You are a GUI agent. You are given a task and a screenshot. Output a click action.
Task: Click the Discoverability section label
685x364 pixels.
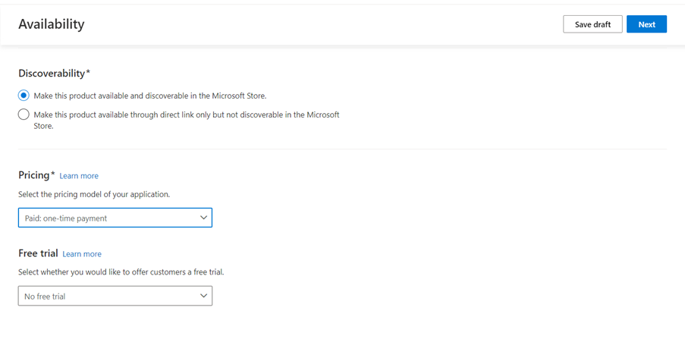54,73
